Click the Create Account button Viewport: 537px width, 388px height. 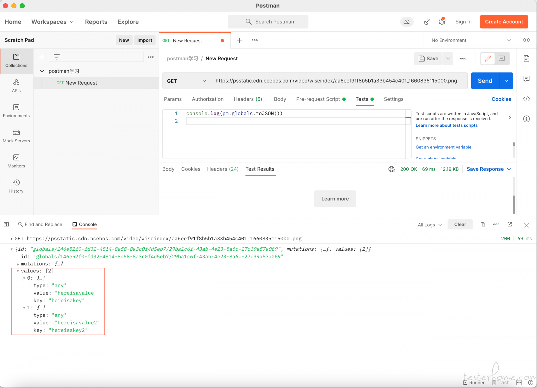pyautogui.click(x=504, y=22)
